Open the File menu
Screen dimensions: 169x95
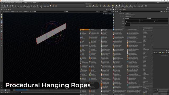pyautogui.click(x=2, y=2)
